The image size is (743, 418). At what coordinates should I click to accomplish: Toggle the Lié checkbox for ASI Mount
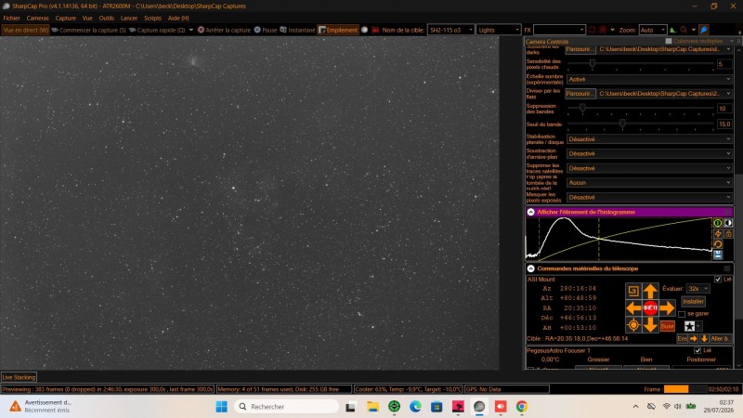717,280
